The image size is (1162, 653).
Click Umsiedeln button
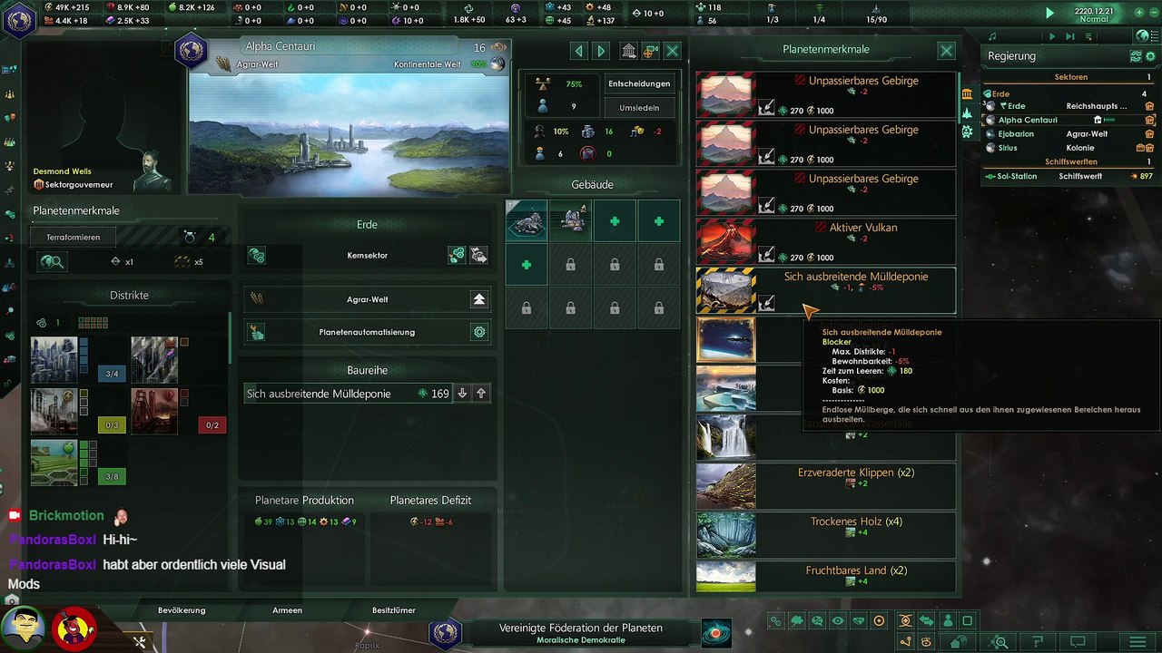(x=640, y=108)
